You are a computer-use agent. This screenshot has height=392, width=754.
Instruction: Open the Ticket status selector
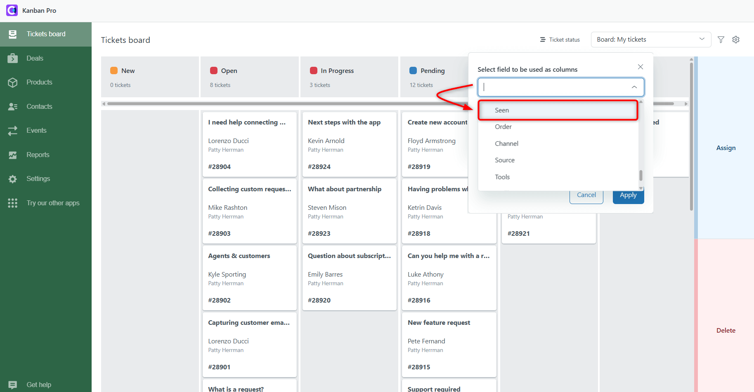coord(560,39)
